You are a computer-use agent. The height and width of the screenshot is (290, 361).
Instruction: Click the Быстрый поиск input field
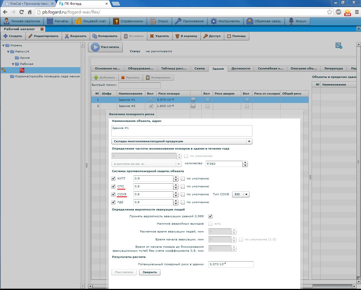140,85
